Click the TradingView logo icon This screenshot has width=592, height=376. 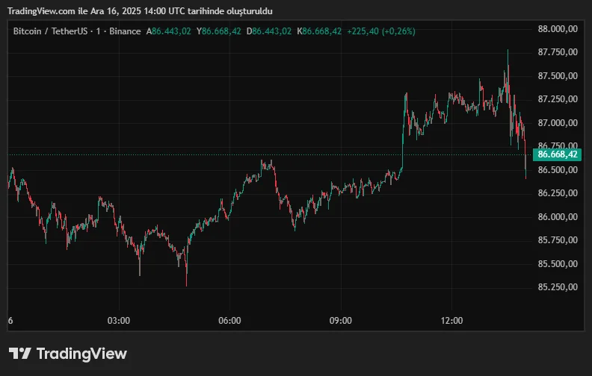pos(19,354)
